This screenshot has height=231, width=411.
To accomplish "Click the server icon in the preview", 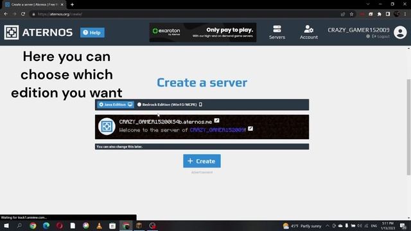I will [107, 126].
